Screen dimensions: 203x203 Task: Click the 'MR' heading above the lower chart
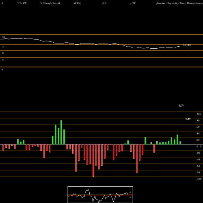tap(181, 106)
